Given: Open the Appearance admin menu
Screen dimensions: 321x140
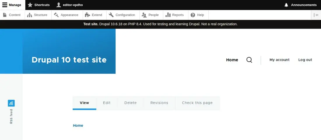Looking at the screenshot, I should pyautogui.click(x=67, y=15).
